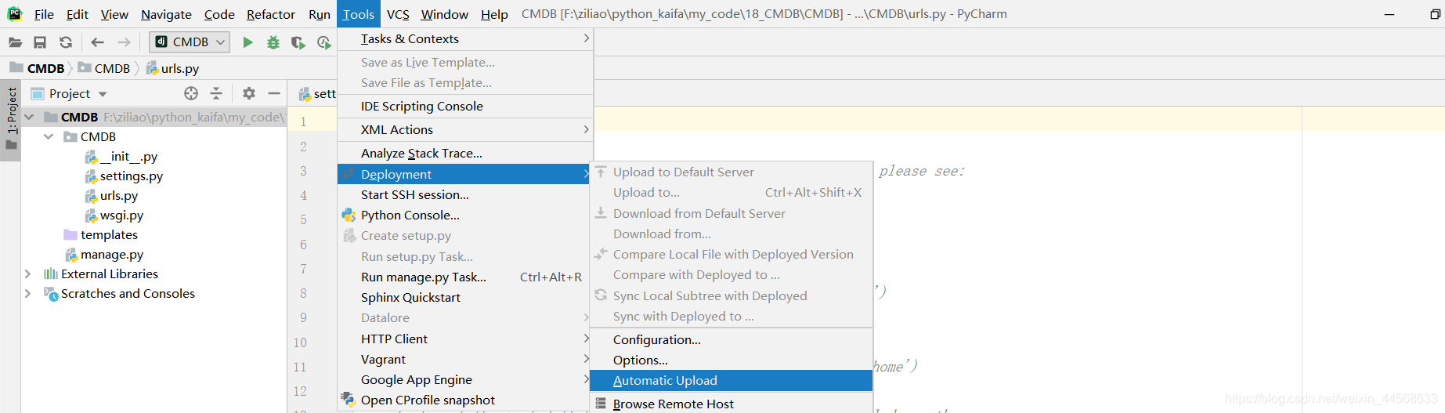This screenshot has width=1445, height=413.
Task: Click the Save All toolbar icon
Action: click(40, 42)
